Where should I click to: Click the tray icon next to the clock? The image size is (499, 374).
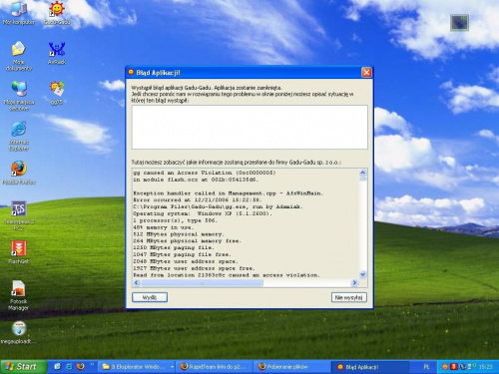pos(471,366)
